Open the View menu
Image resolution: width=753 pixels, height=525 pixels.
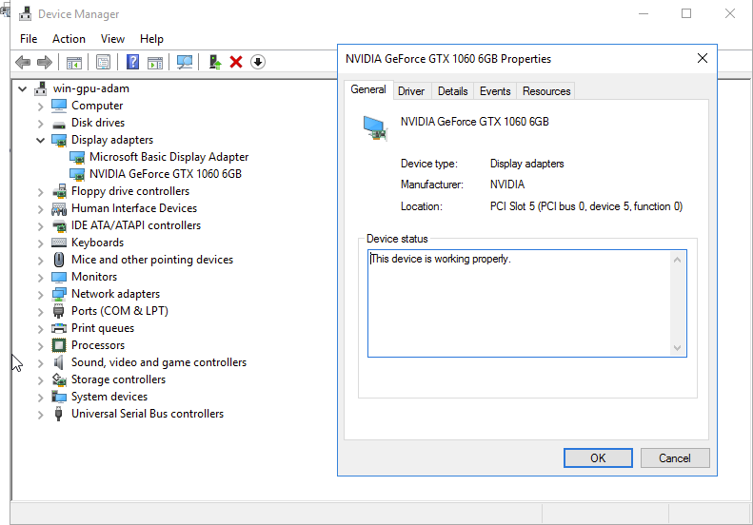(x=112, y=39)
